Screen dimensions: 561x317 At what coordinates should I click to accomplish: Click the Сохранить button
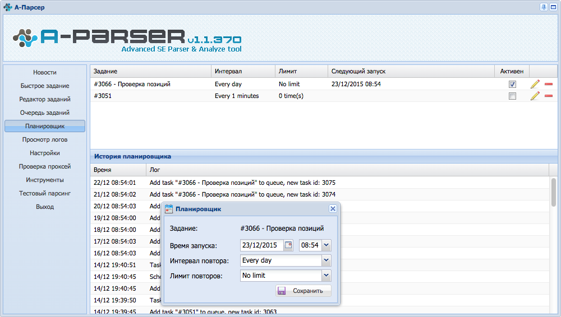click(x=304, y=291)
